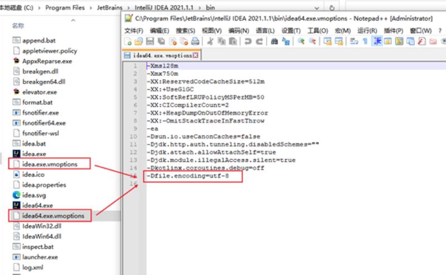446x275 pixels.
Task: Open the Folder as Workspace icon
Action: (433, 42)
